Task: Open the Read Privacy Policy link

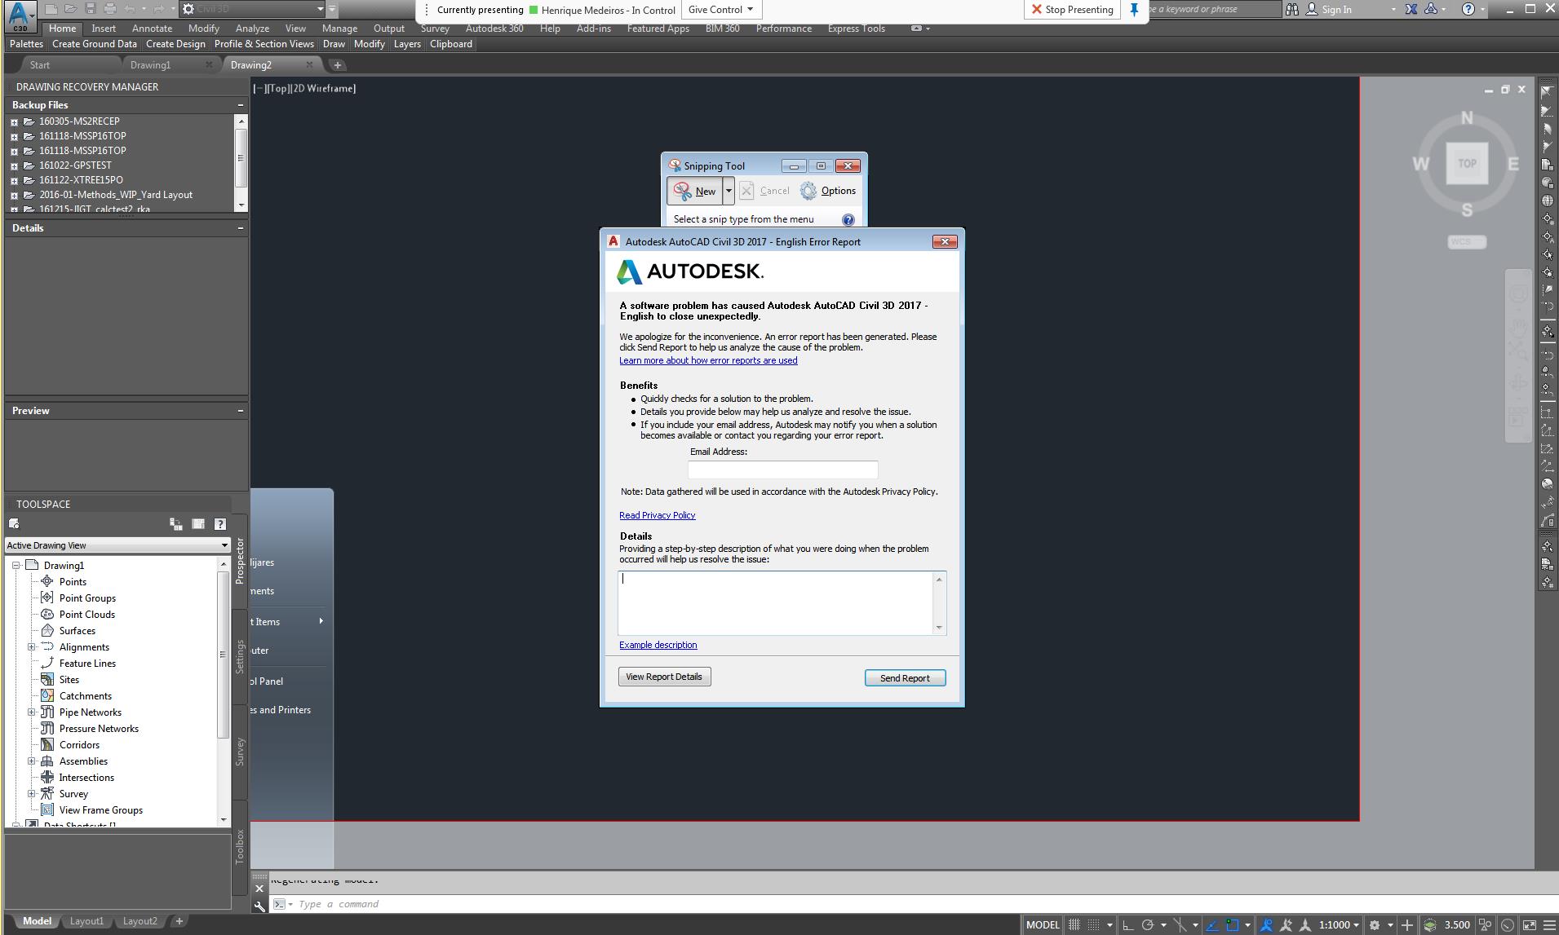Action: click(657, 514)
